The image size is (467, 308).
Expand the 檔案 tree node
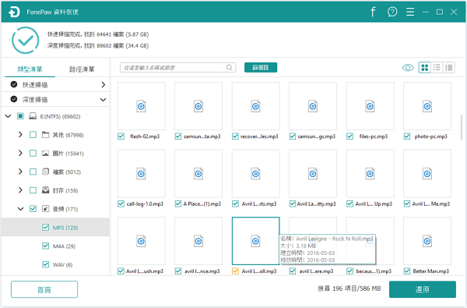coord(20,172)
